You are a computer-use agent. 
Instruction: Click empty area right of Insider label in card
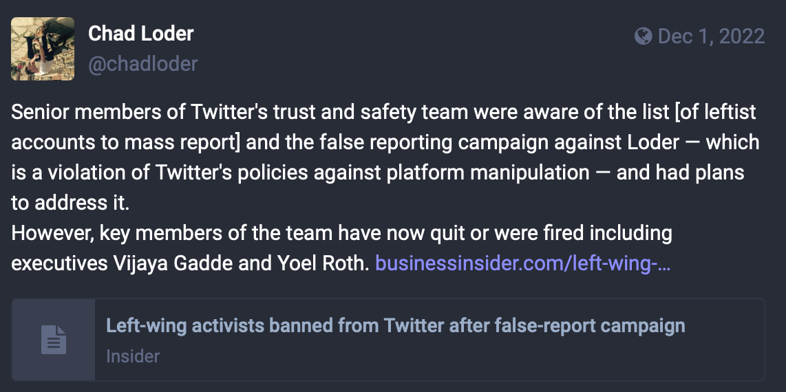click(x=451, y=356)
